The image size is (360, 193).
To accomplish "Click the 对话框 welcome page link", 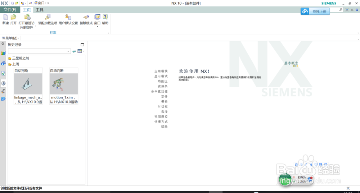I will (163, 107).
